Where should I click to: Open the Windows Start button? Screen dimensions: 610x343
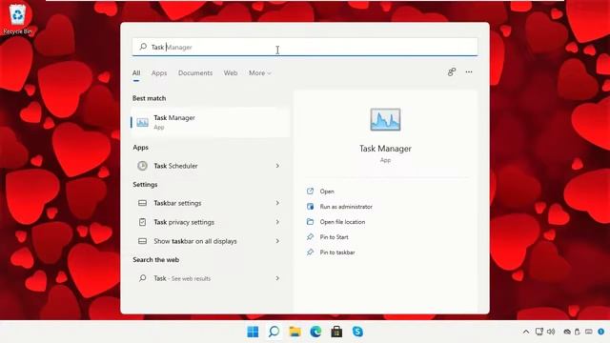point(253,332)
